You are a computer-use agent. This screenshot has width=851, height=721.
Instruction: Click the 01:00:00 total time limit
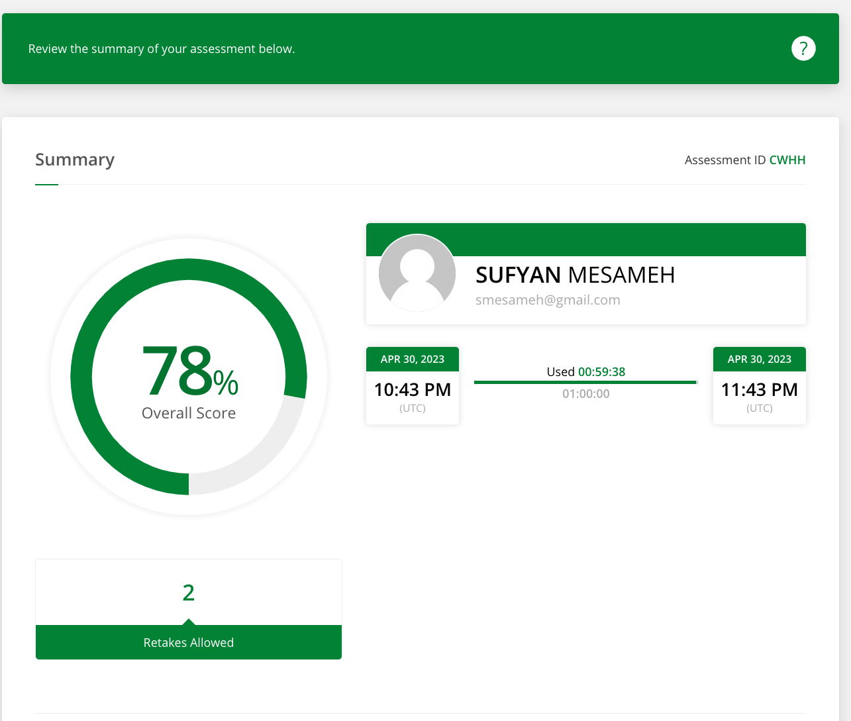[585, 394]
